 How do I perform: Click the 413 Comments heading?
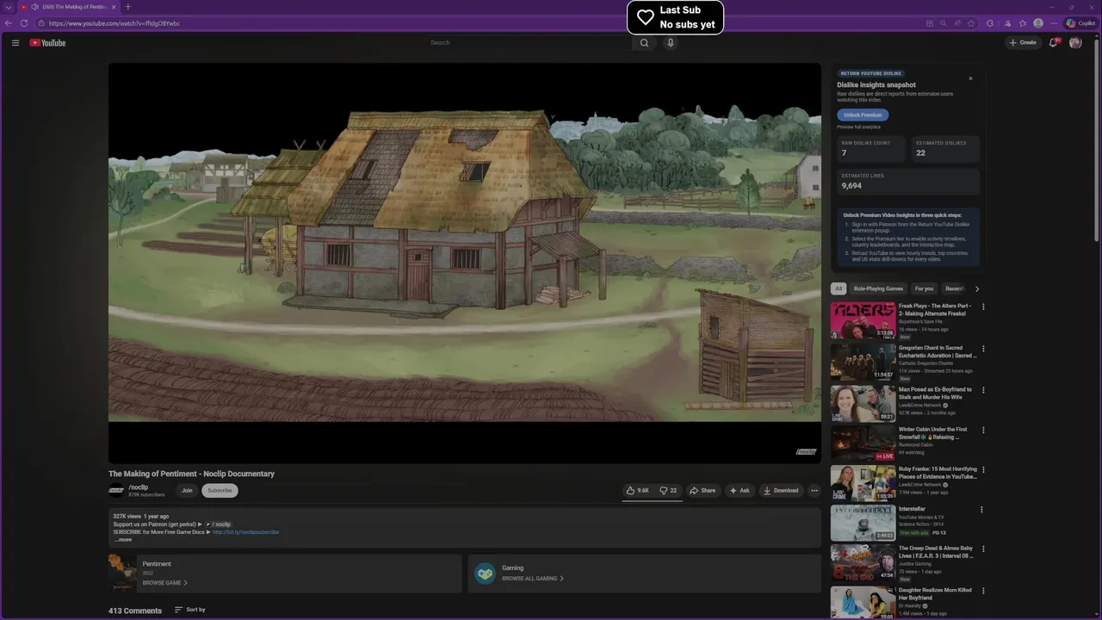(x=135, y=611)
